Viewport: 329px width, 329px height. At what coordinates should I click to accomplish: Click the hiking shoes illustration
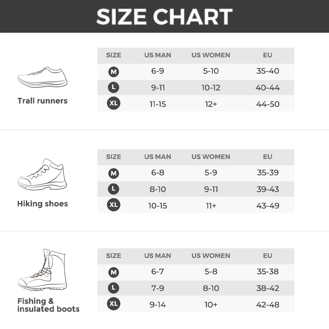click(x=42, y=174)
